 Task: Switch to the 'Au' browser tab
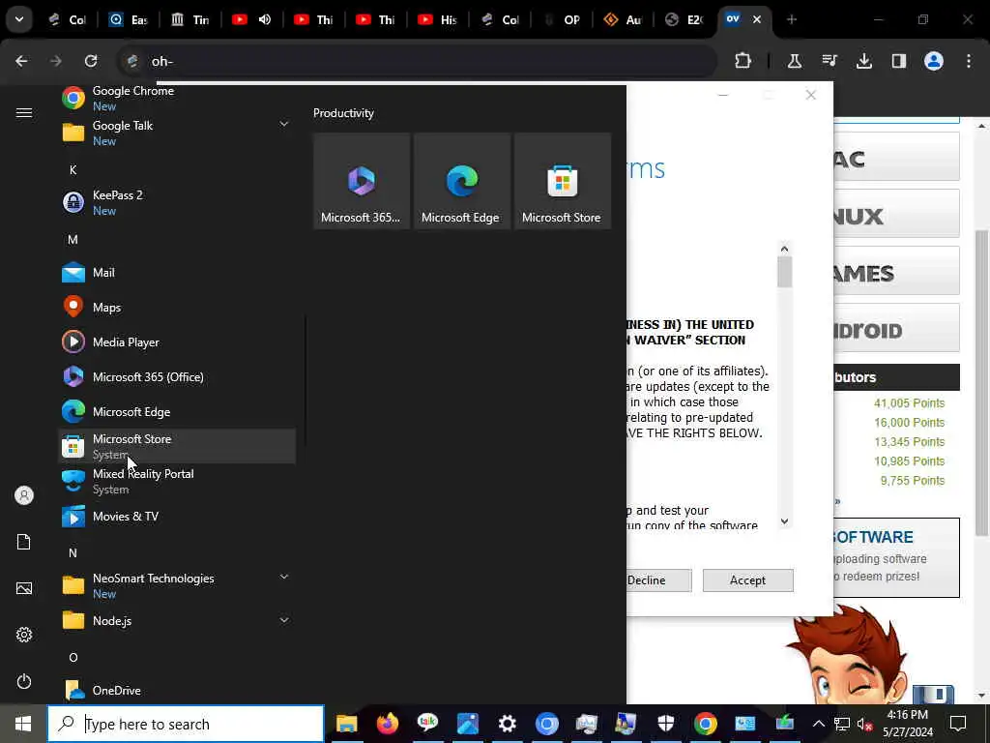624,19
